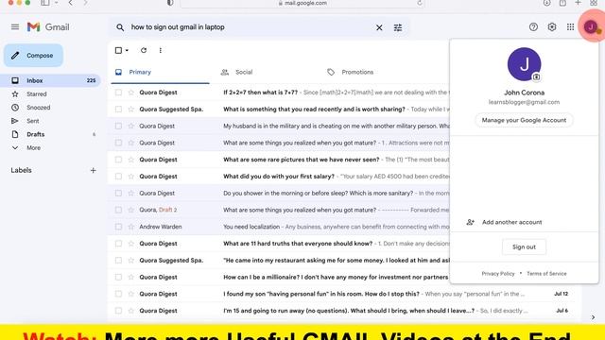605x340 pixels.
Task: Select checkbox for 'run away' email
Action: point(118,311)
